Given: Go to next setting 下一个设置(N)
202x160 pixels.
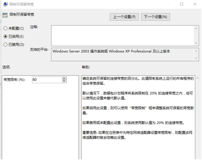Looking at the screenshot, I should pyautogui.click(x=156, y=17).
